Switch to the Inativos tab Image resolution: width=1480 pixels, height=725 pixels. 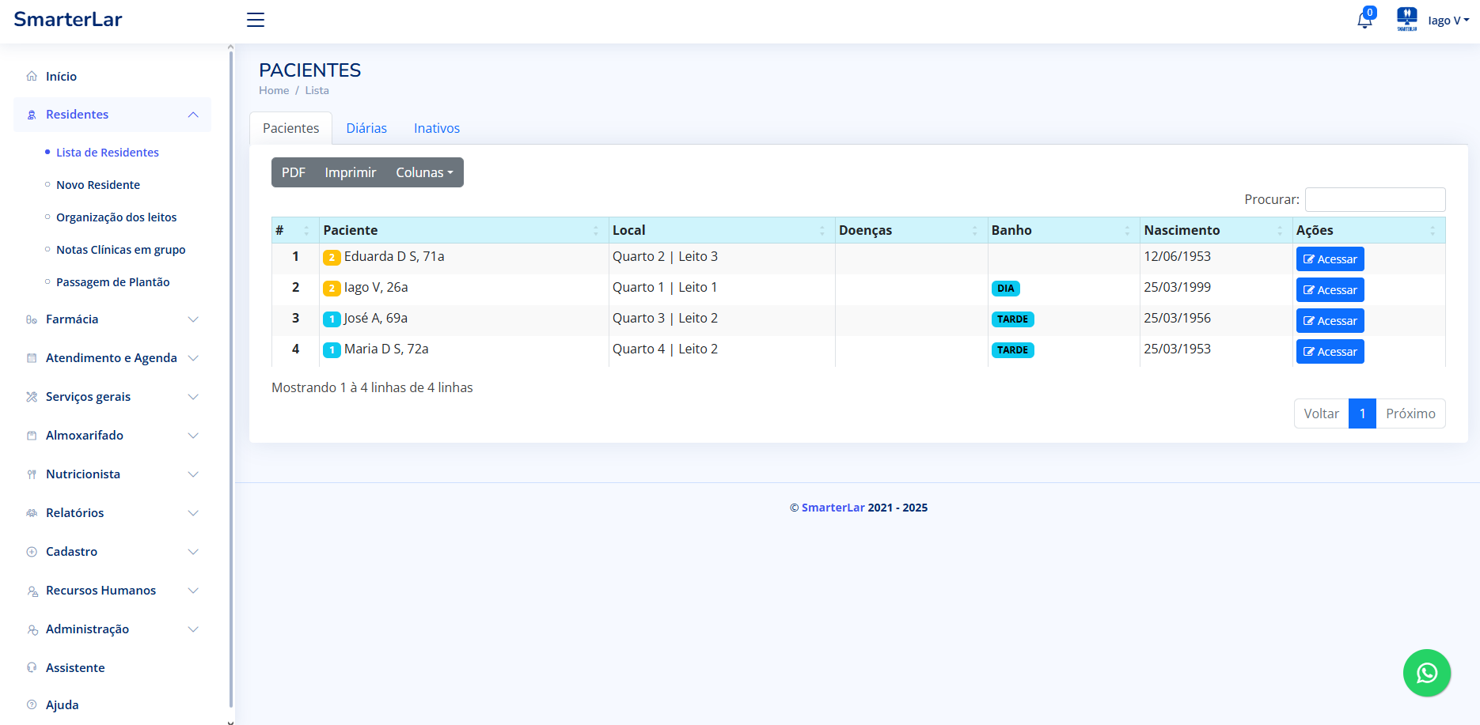point(436,128)
